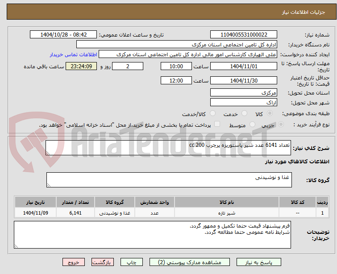The height and width of the screenshot is (274, 337).
Task: Click the جزئیات اطلاعات نیاز page header
Action: point(304,12)
